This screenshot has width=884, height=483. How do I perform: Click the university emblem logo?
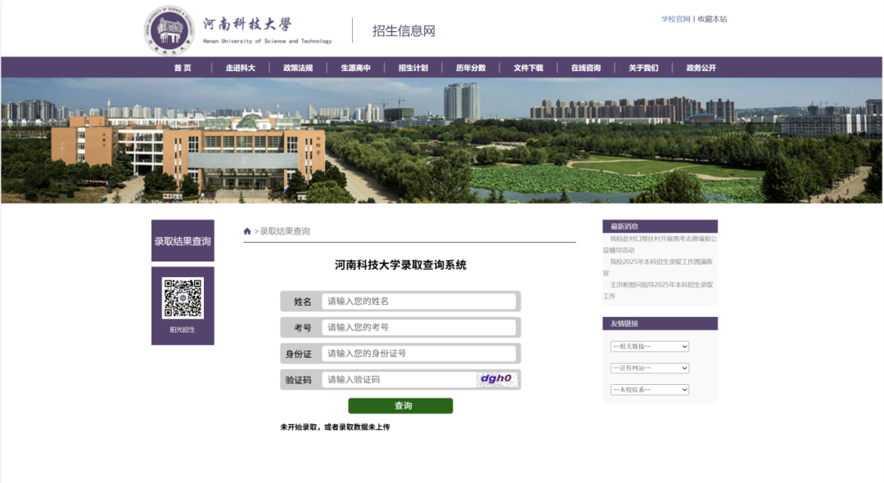point(169,31)
